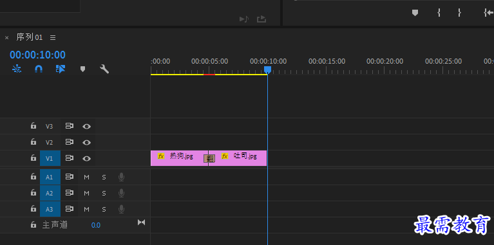The image size is (494, 245).
Task: Solo audio track A1
Action: point(104,177)
